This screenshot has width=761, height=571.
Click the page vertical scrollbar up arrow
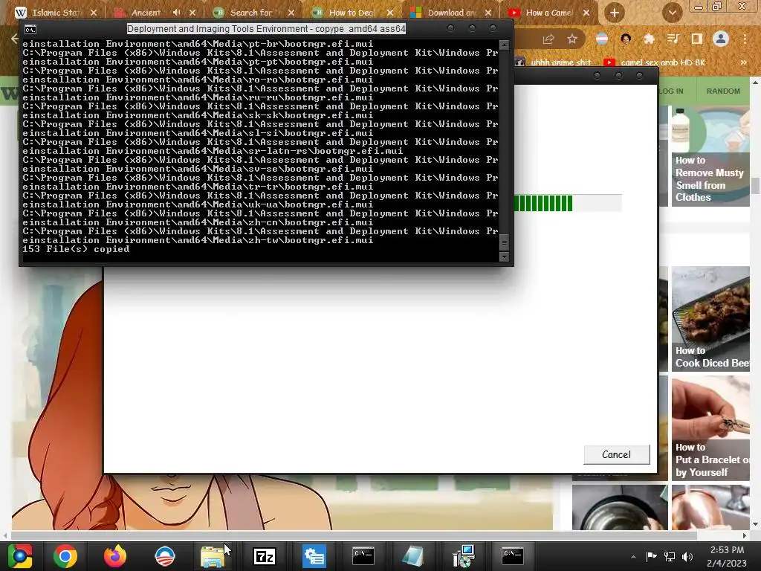click(x=755, y=83)
